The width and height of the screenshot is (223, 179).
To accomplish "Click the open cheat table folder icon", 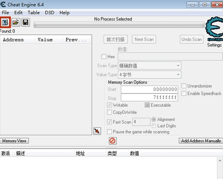I will [x=16, y=23].
